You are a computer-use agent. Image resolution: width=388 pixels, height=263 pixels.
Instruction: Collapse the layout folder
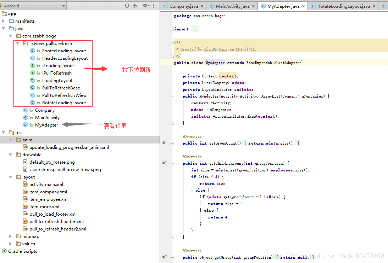(10, 177)
